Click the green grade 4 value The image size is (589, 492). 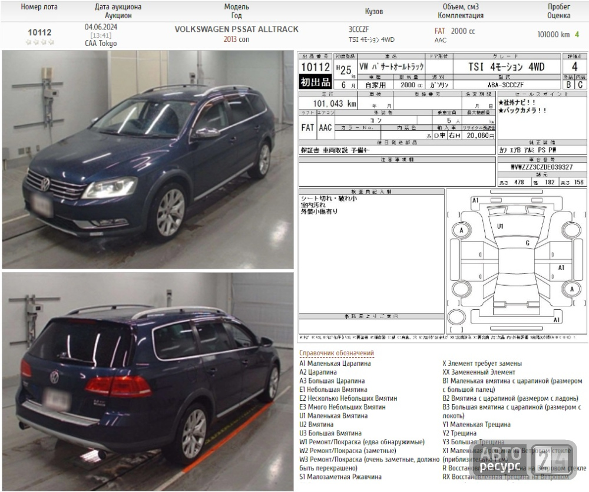click(x=577, y=35)
